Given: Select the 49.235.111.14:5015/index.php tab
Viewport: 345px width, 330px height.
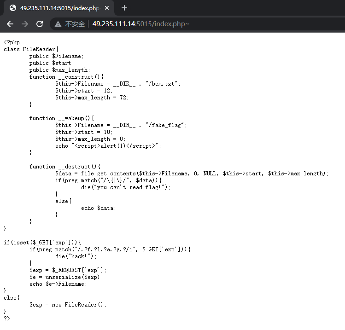Looking at the screenshot, I should 59,8.
